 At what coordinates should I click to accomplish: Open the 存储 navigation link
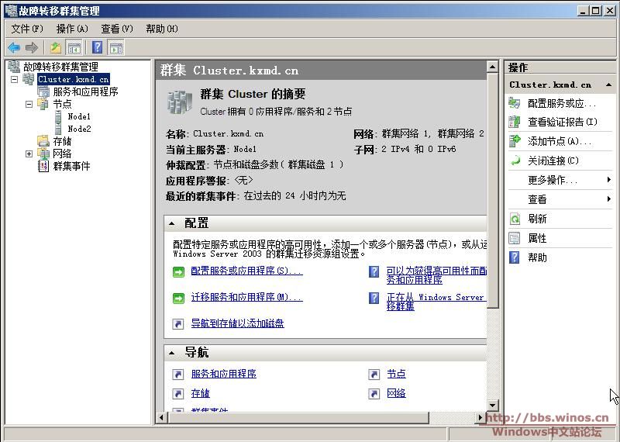(x=200, y=393)
